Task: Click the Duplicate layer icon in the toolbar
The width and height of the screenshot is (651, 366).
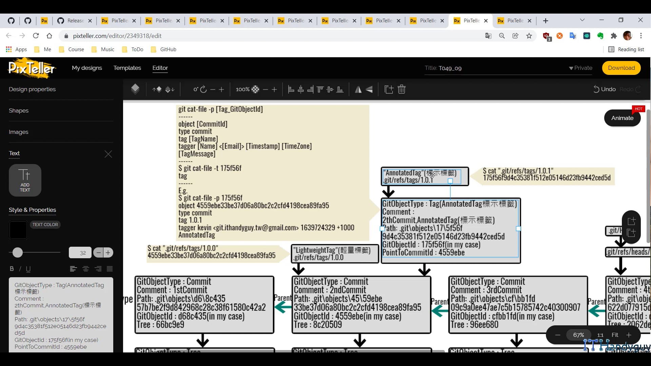Action: [389, 89]
